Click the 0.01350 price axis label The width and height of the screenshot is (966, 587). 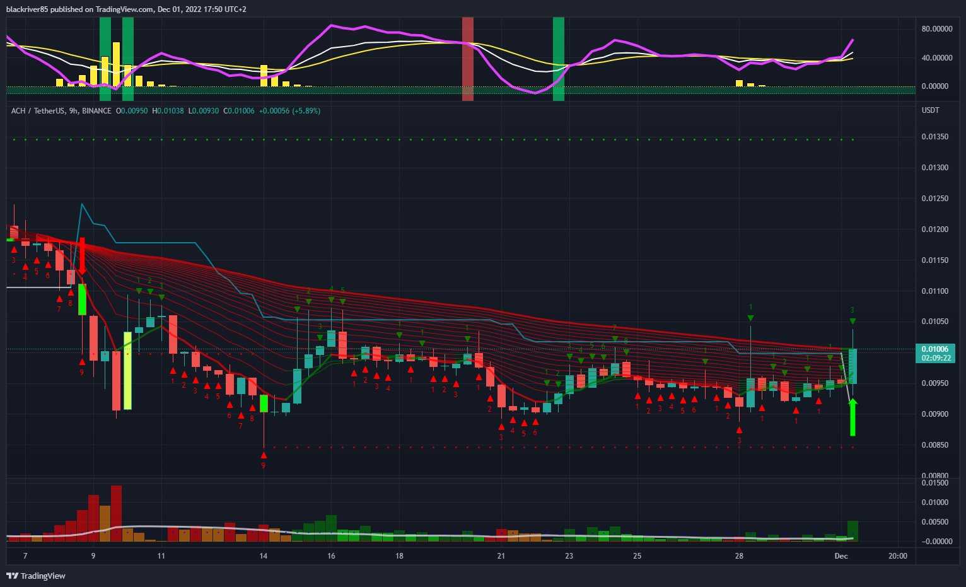(x=935, y=137)
